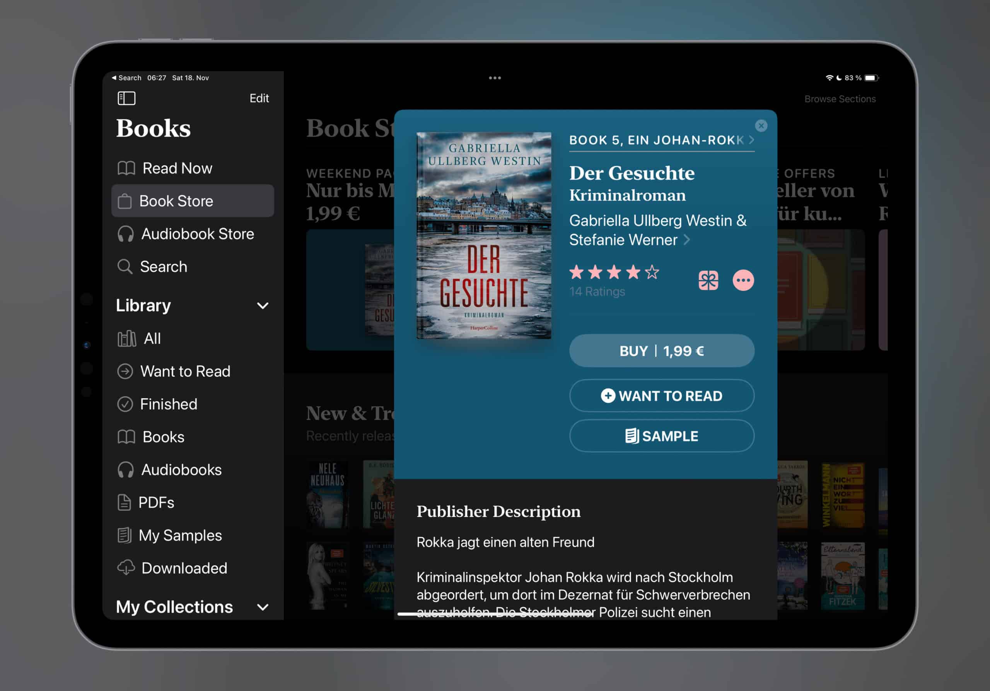
Task: Click the Want to Read arrow icon
Action: (x=125, y=371)
